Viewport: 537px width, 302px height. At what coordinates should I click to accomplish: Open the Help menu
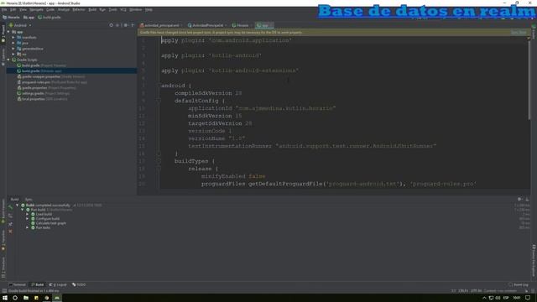[x=149, y=9]
